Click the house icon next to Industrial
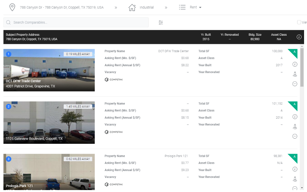This screenshot has width=307, height=192. tap(132, 8)
